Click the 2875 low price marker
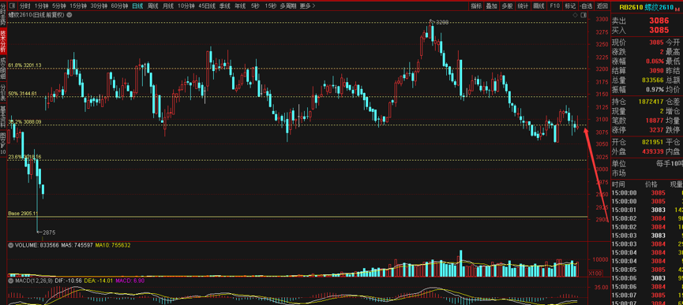This screenshot has height=305, width=683. pyautogui.click(x=49, y=232)
